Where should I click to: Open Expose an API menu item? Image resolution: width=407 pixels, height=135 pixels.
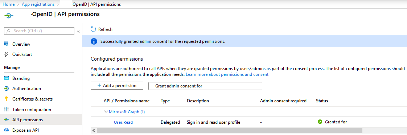26,130
